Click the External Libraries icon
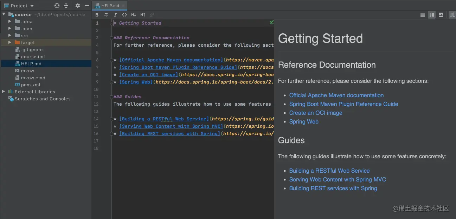 pyautogui.click(x=11, y=92)
